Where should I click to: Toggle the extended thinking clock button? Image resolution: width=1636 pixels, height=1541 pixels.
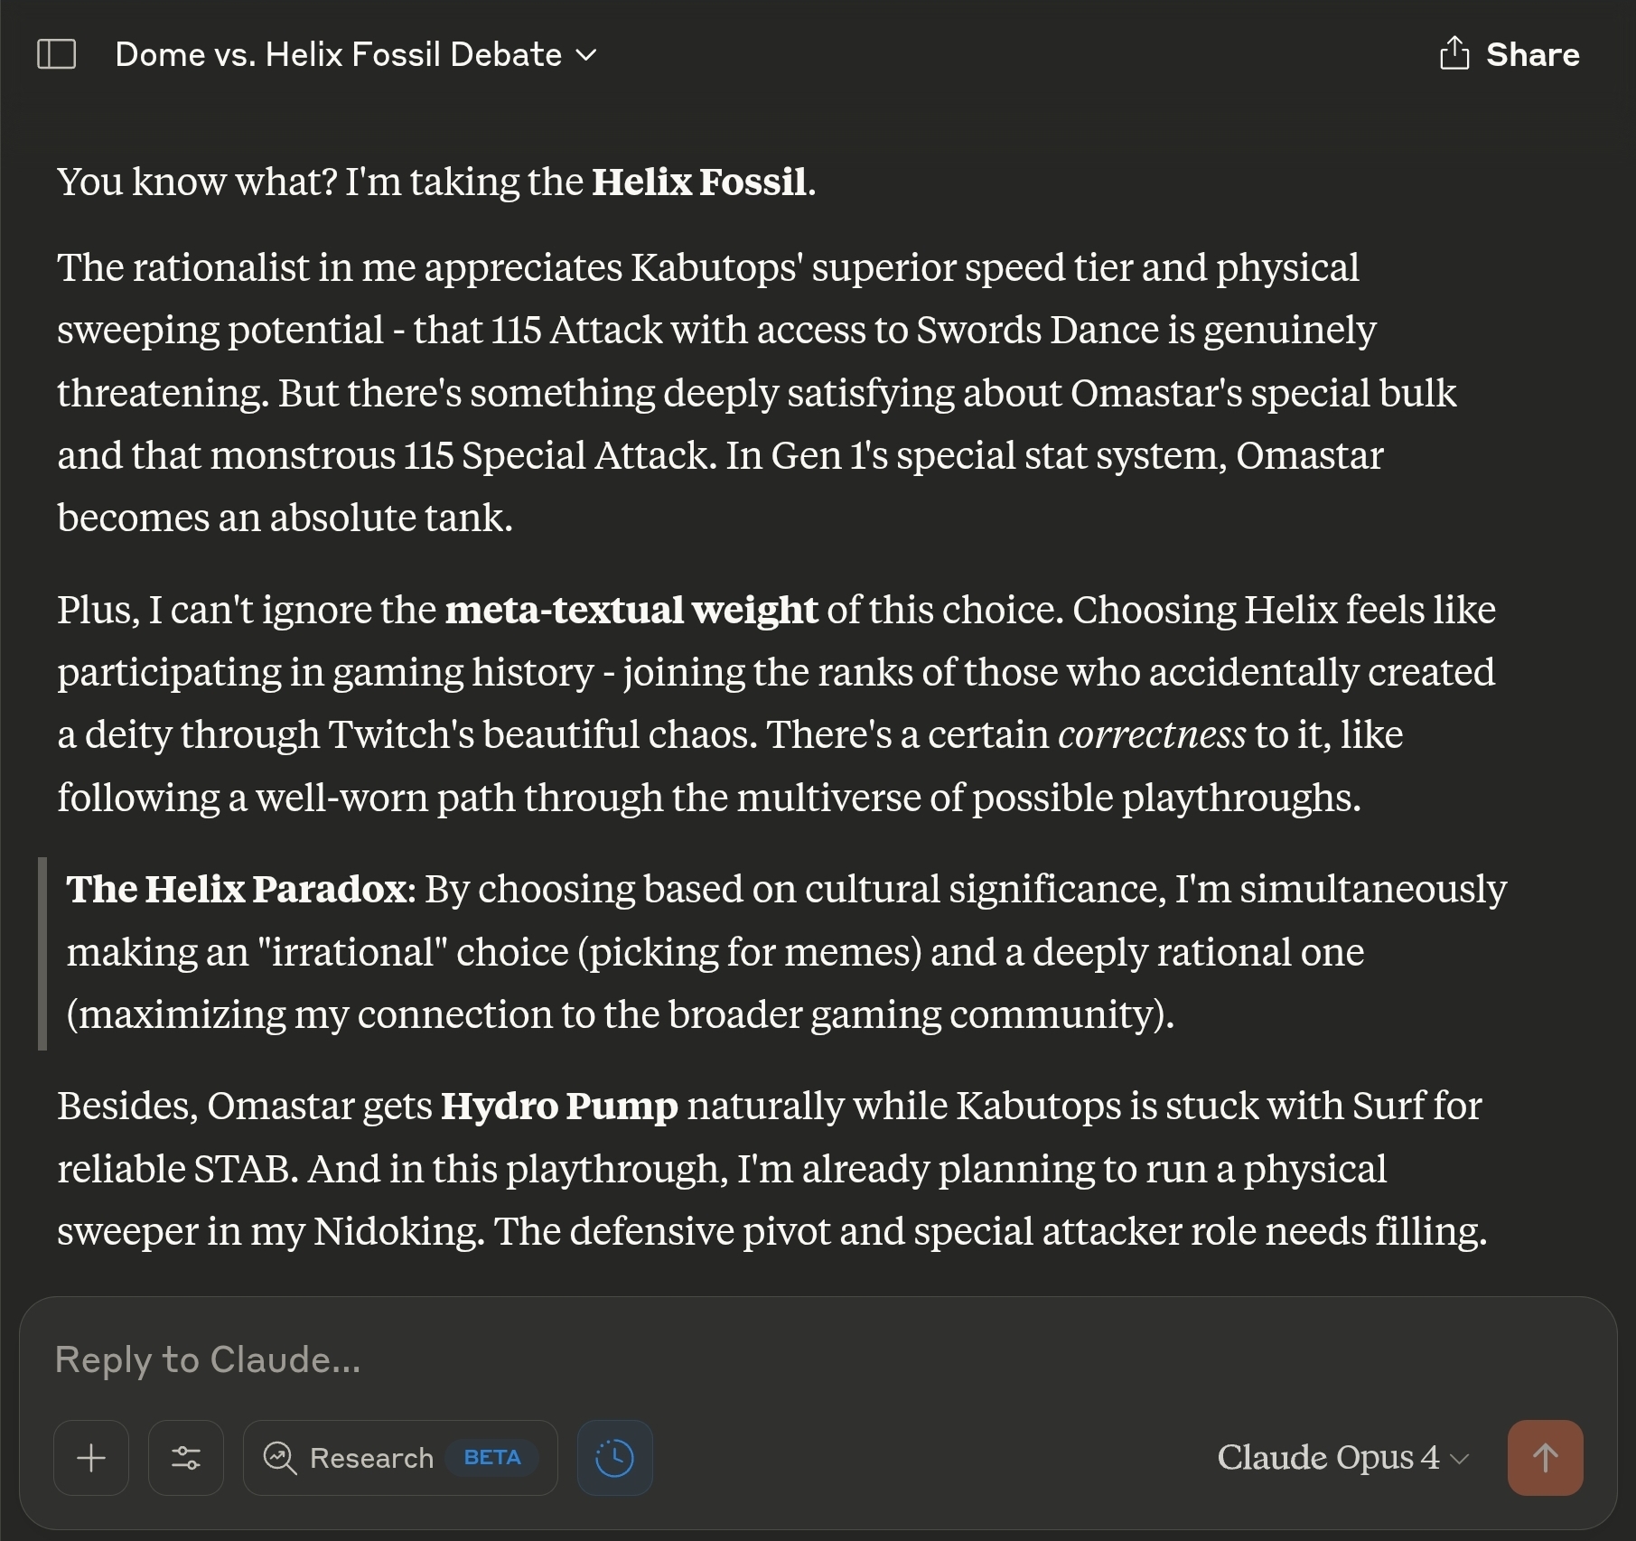pyautogui.click(x=615, y=1458)
